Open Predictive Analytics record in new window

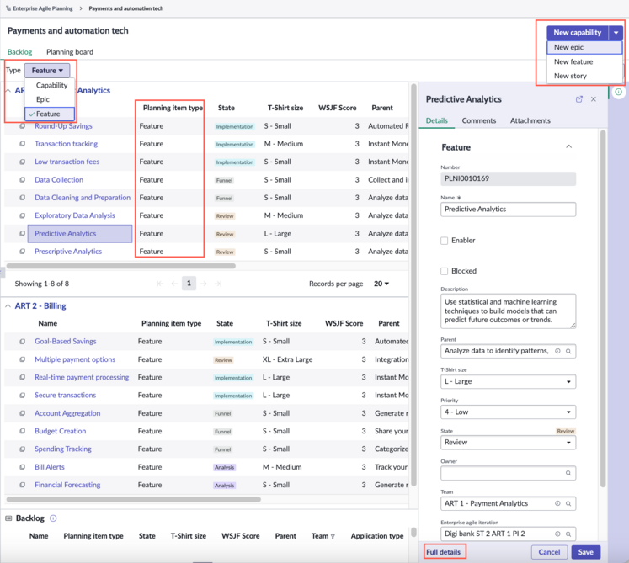578,99
